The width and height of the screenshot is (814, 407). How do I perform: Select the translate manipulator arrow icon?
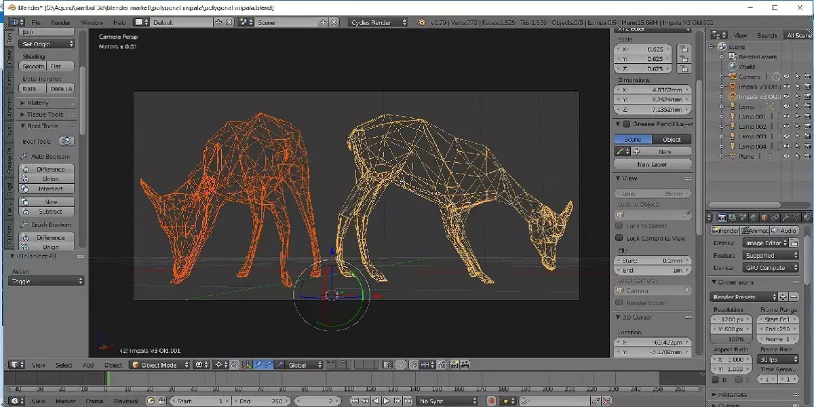pos(258,365)
